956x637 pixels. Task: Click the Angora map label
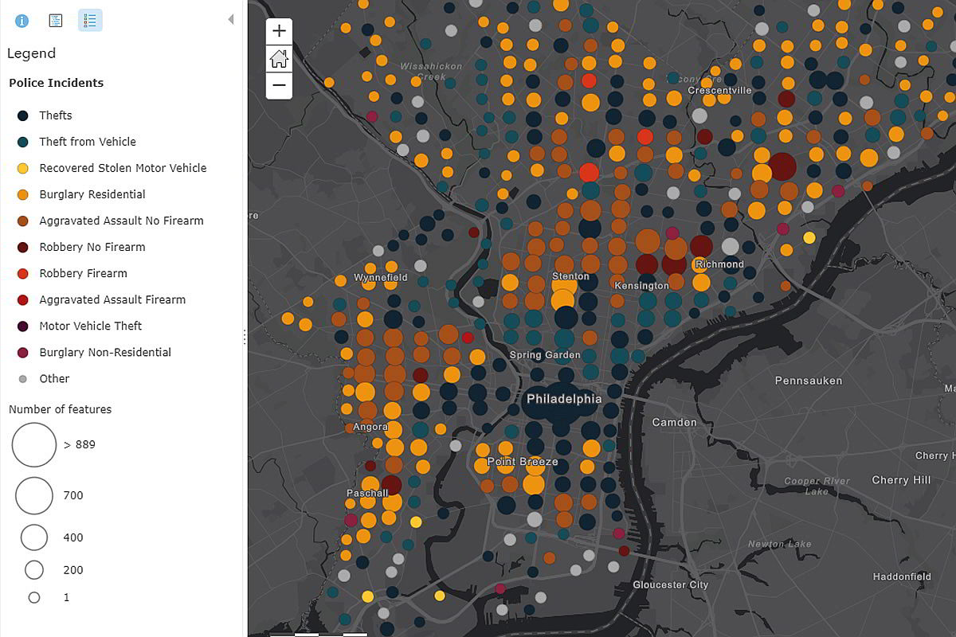(370, 427)
